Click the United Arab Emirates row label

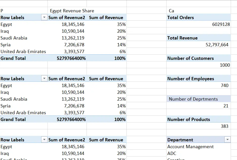(x=23, y=51)
